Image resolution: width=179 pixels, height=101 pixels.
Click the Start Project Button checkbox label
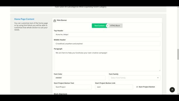point(147,87)
